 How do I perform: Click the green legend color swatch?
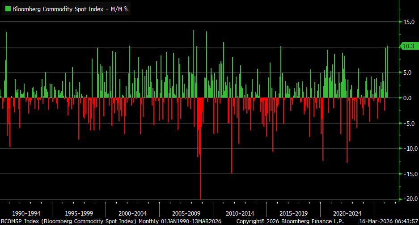pyautogui.click(x=7, y=8)
